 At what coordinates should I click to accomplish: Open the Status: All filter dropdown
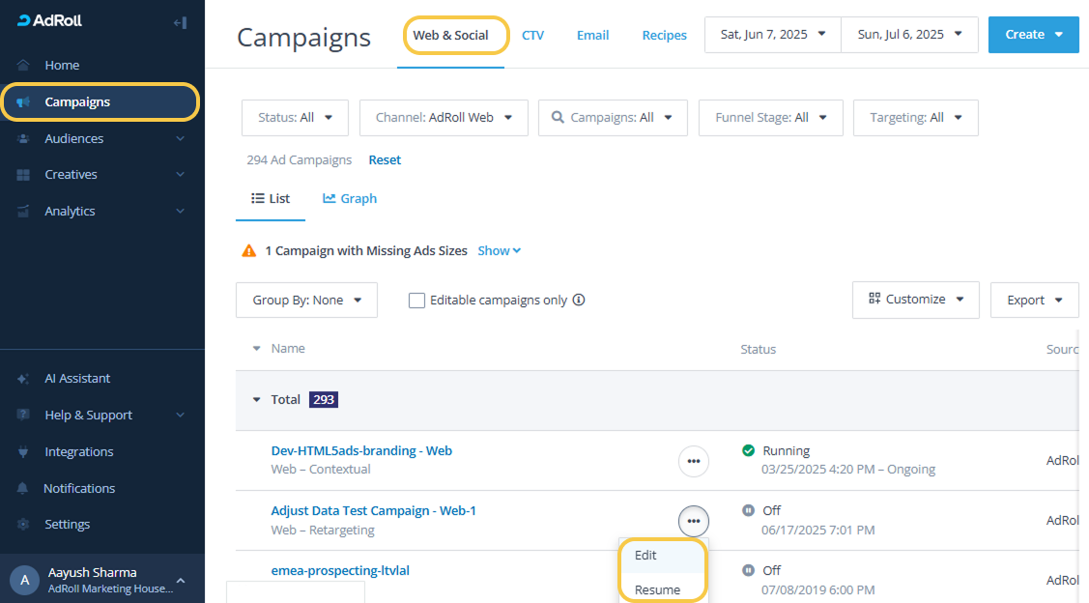(295, 118)
